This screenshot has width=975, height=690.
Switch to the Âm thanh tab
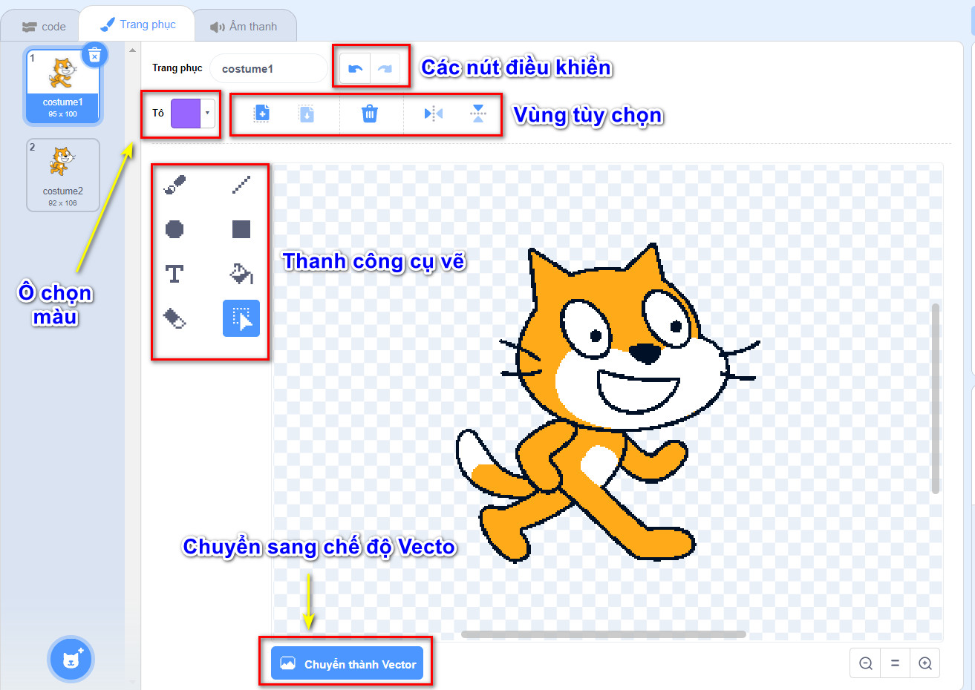[244, 27]
